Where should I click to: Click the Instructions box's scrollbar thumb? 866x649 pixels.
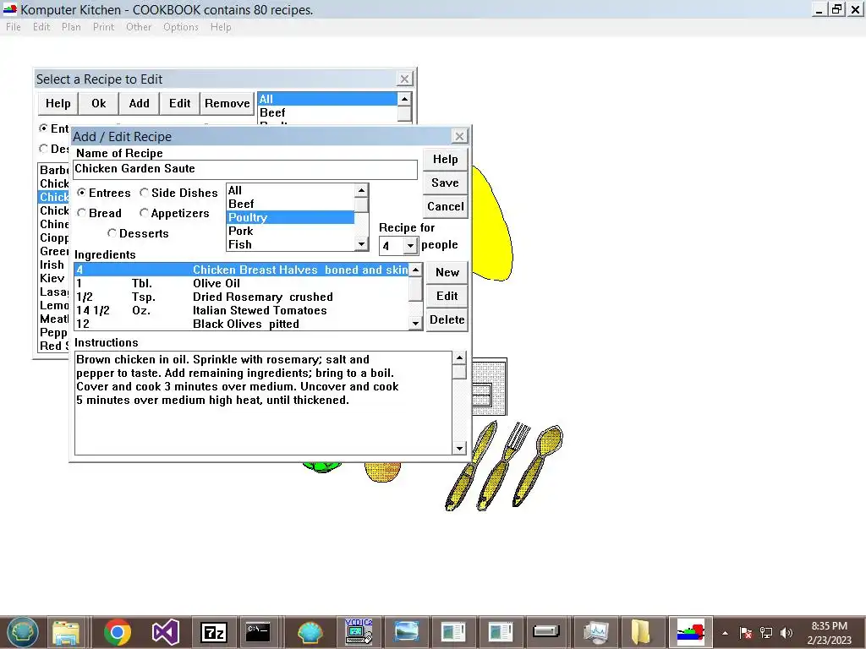pyautogui.click(x=459, y=372)
